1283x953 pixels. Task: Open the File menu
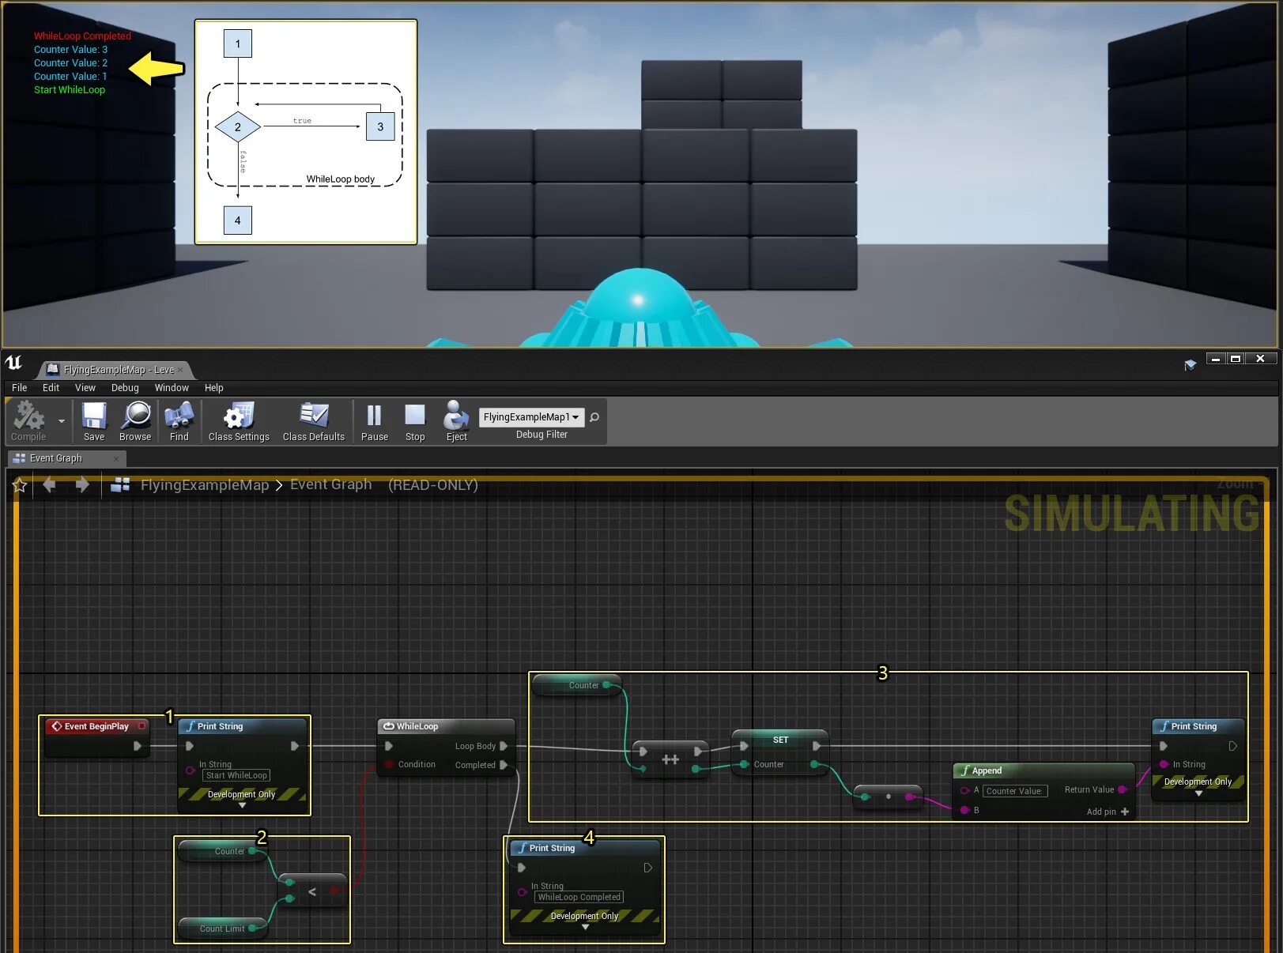[x=20, y=388]
